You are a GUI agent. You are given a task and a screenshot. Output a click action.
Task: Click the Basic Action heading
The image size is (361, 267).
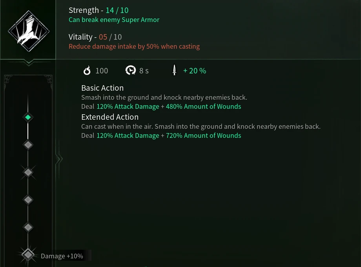(102, 88)
